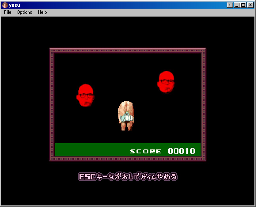
Task: Click the 00010 score value
Action: click(182, 151)
